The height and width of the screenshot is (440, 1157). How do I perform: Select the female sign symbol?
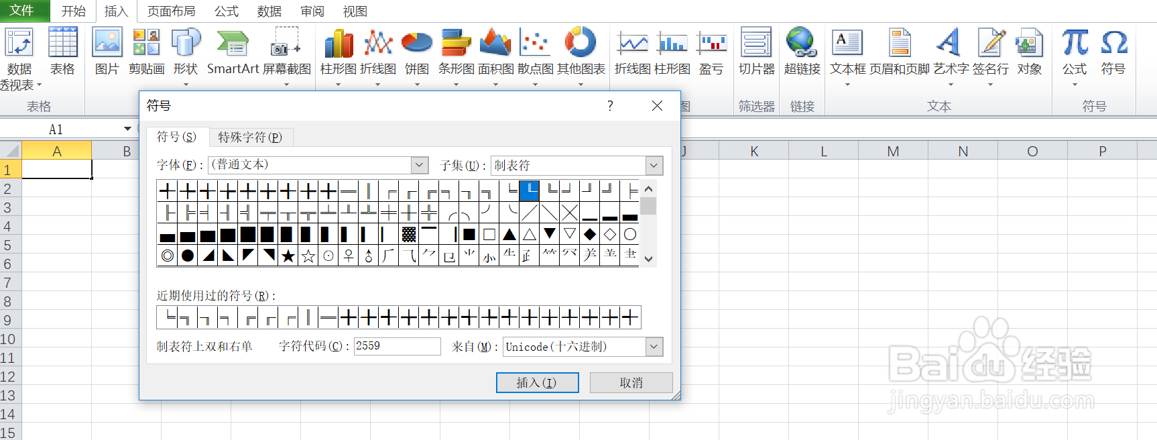tap(349, 256)
